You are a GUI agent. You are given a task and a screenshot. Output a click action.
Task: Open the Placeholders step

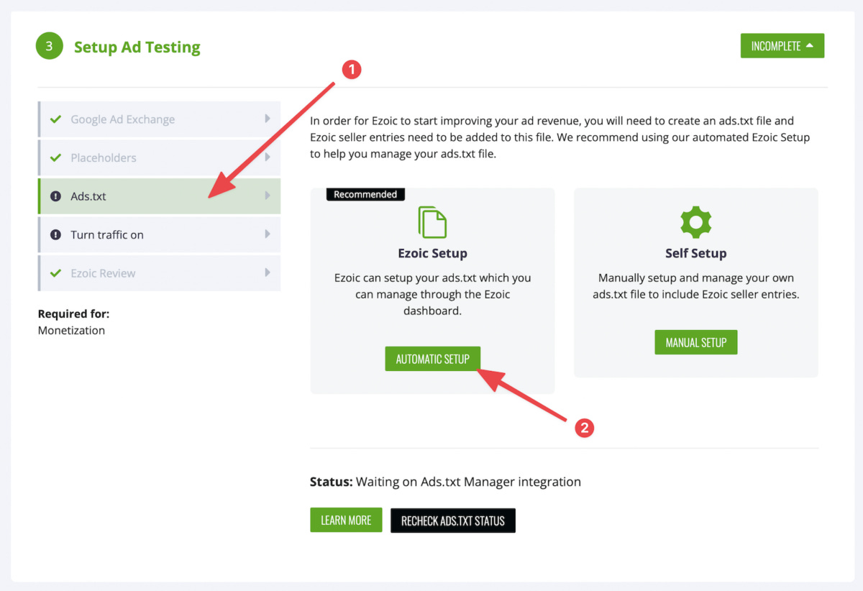click(159, 157)
